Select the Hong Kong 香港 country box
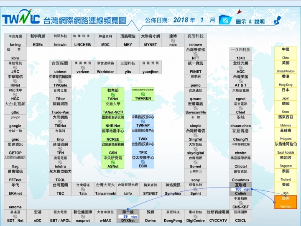This screenshot has width=301, height=226. [286, 80]
